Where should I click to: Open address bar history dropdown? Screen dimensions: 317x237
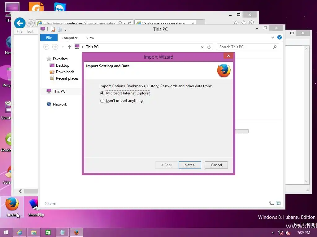click(202, 47)
